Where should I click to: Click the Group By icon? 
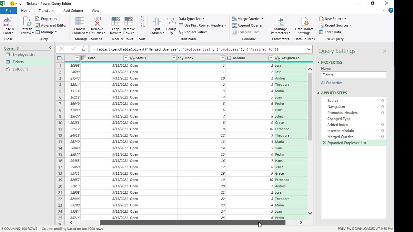[171, 21]
